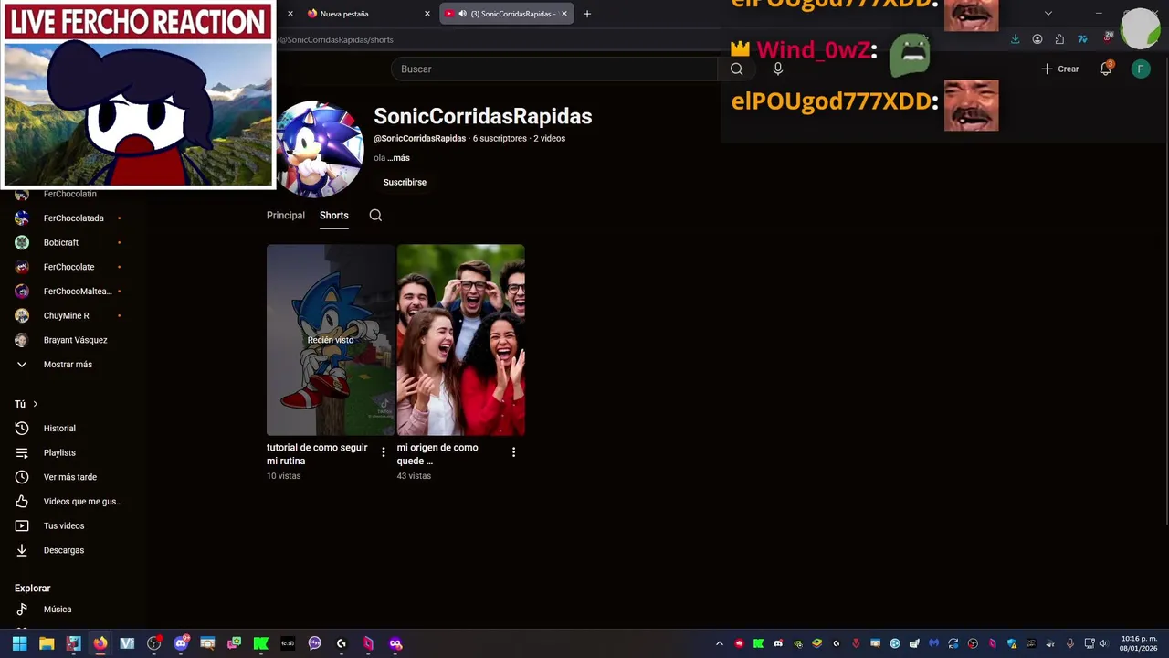This screenshot has width=1169, height=658.
Task: Click the @SonicCorridasRapidas handle text
Action: [420, 139]
